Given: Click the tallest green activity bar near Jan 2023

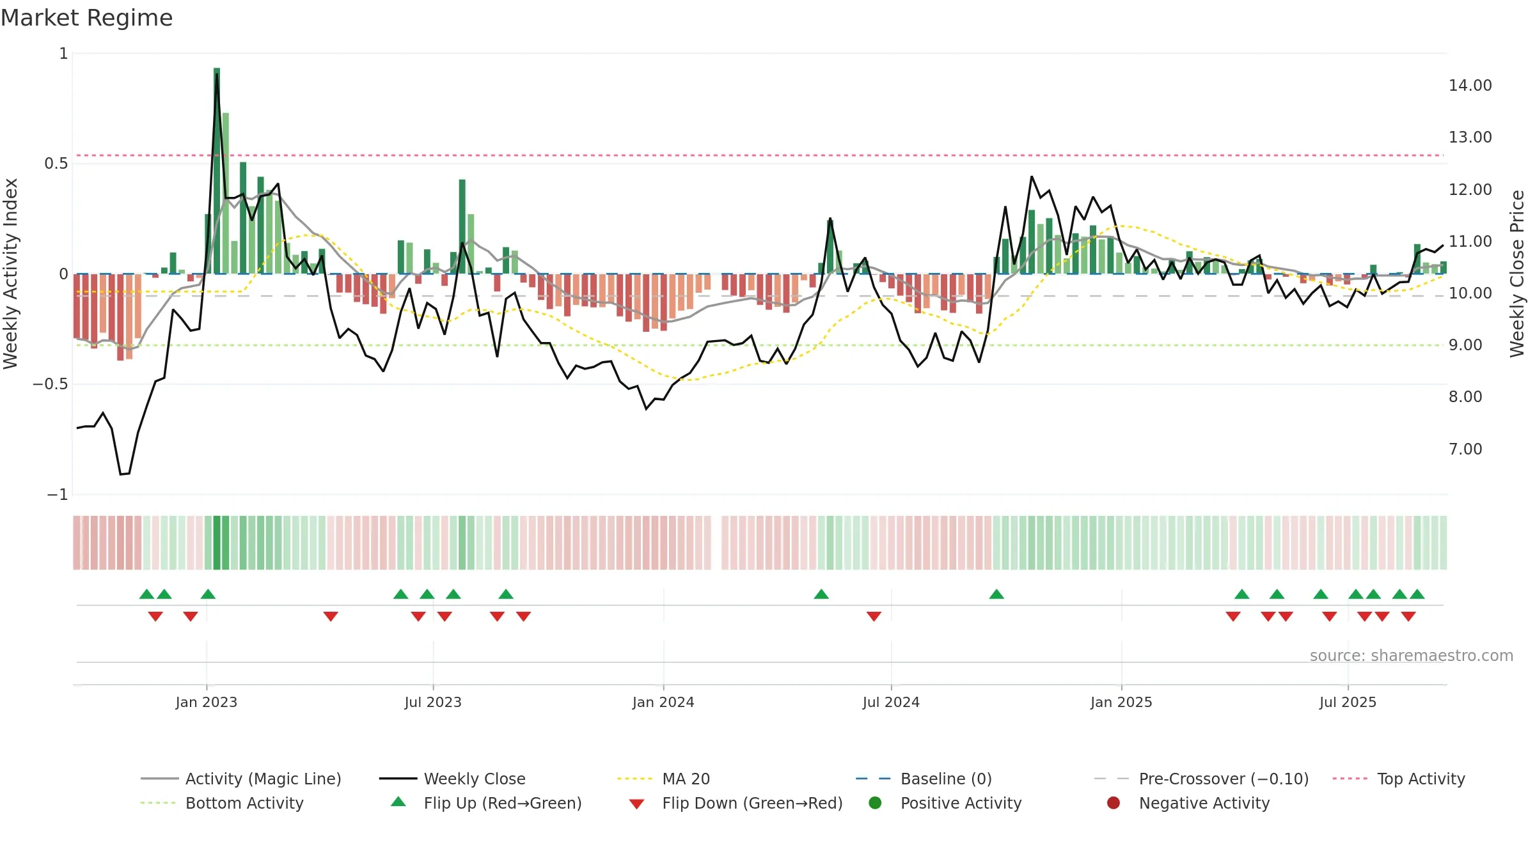Looking at the screenshot, I should point(217,171).
